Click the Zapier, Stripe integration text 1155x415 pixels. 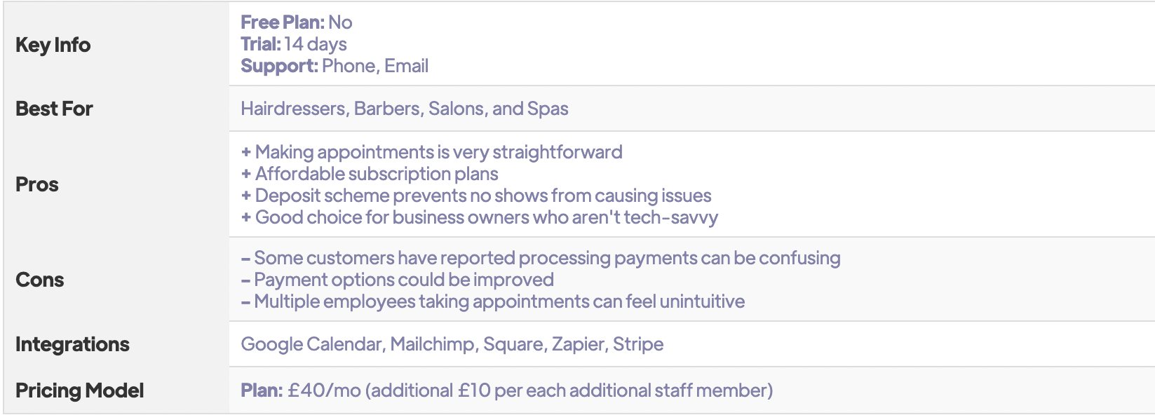607,344
